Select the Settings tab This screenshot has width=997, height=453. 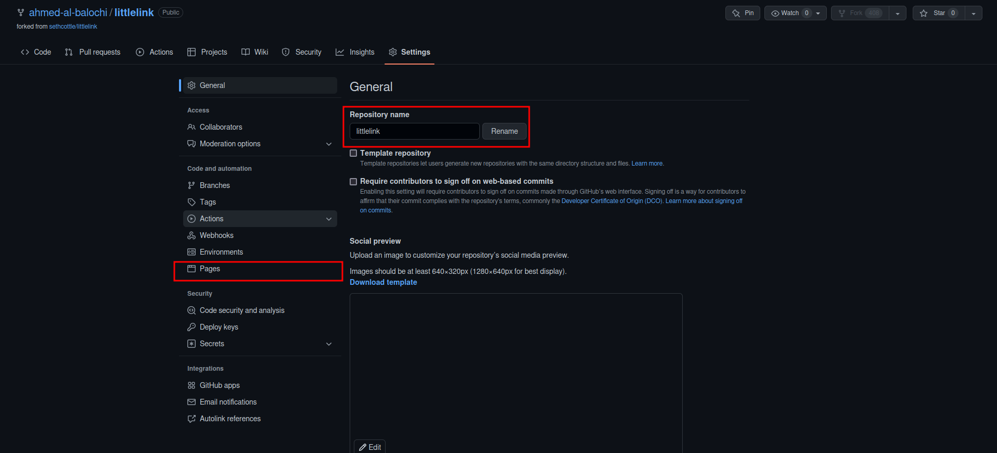(x=410, y=52)
